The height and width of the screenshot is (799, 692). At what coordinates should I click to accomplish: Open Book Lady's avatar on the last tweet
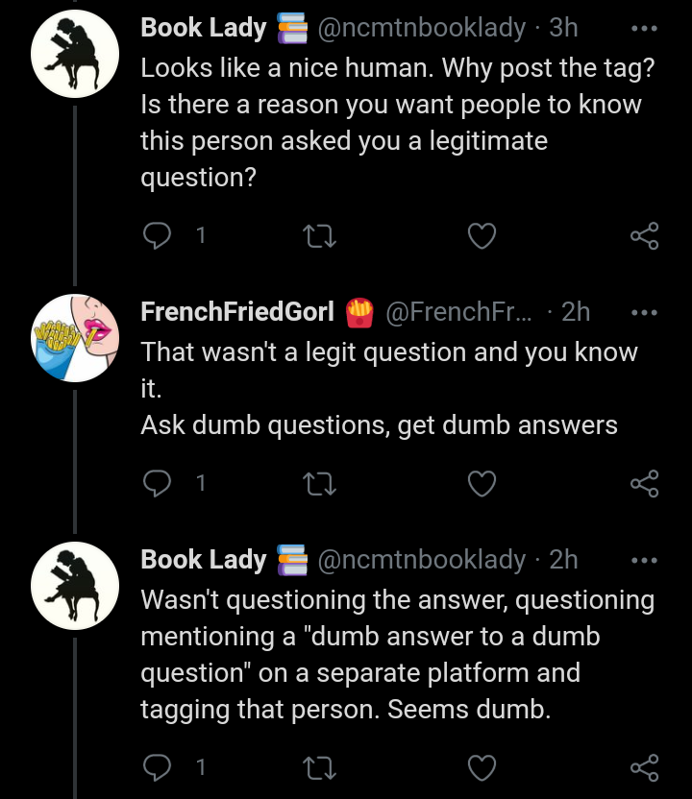tap(75, 586)
